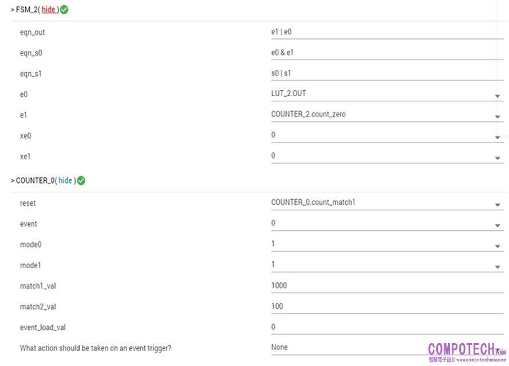
Task: Click green checkmark icon beside FSM_2
Action: point(64,10)
